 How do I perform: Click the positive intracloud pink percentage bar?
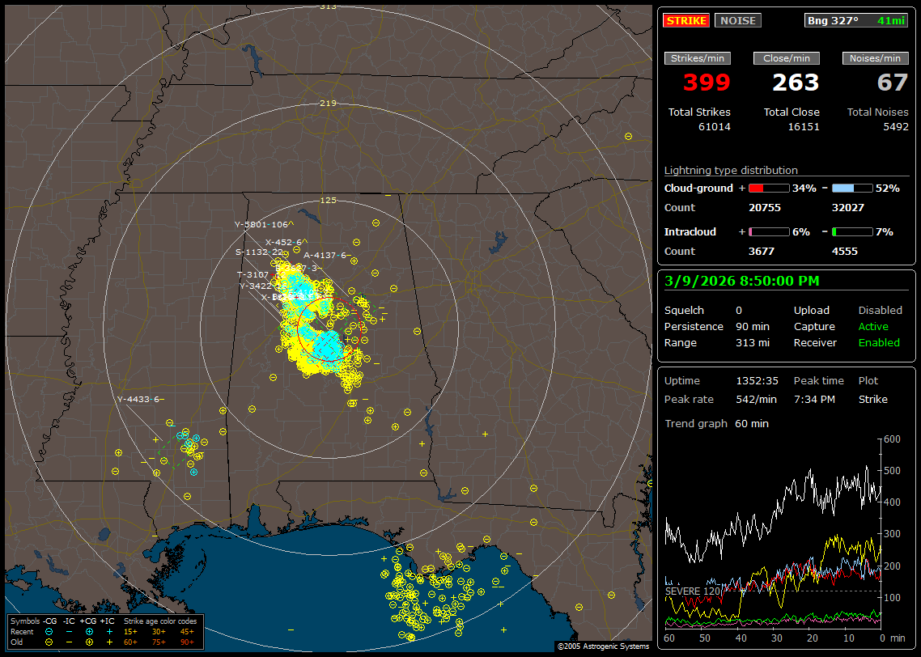coord(768,231)
